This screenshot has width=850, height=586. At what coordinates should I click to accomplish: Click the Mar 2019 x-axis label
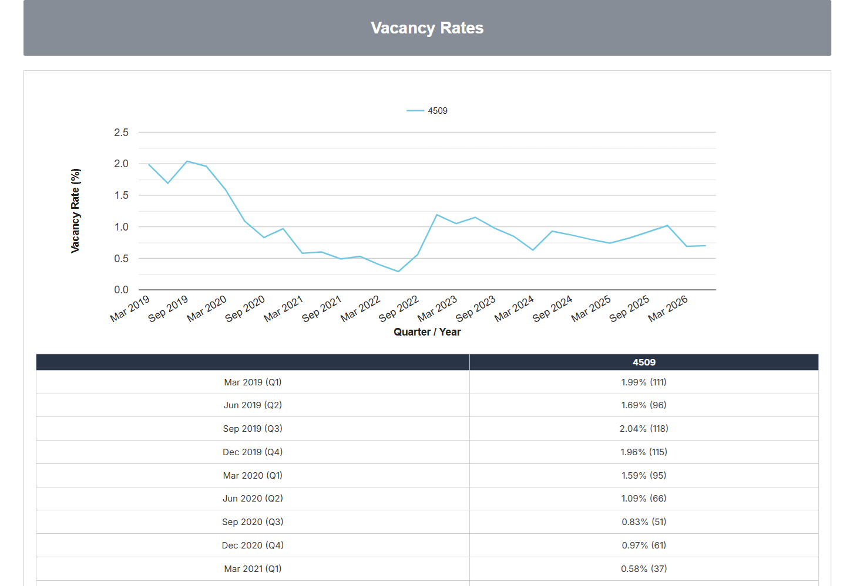click(x=130, y=309)
